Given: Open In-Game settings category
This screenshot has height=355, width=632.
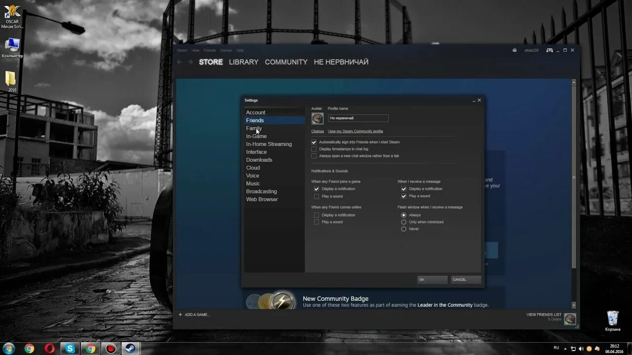Looking at the screenshot, I should (275, 136).
